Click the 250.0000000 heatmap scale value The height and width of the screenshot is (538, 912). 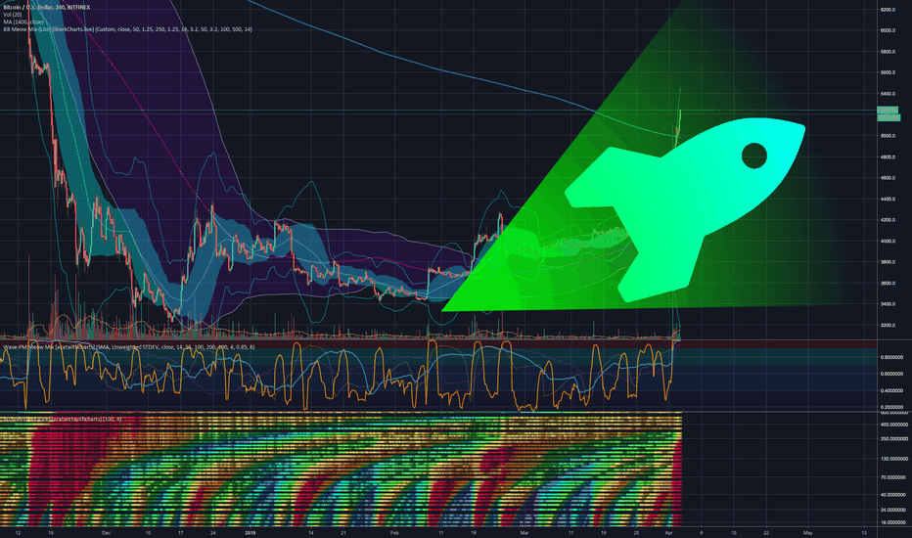point(893,439)
